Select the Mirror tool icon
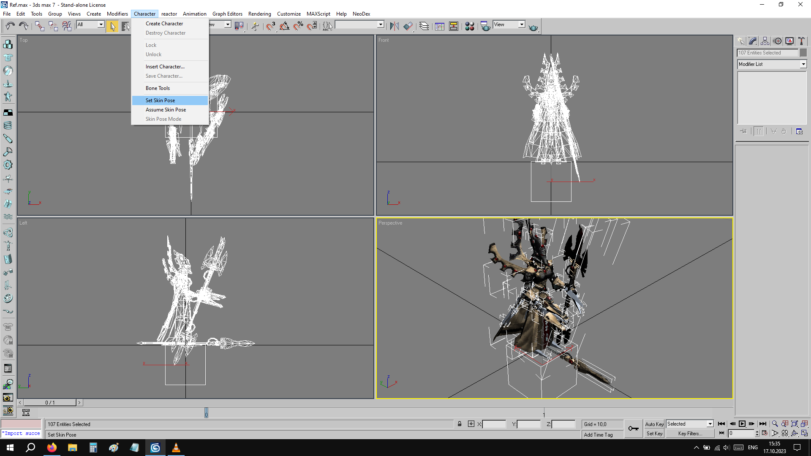 [x=394, y=26]
